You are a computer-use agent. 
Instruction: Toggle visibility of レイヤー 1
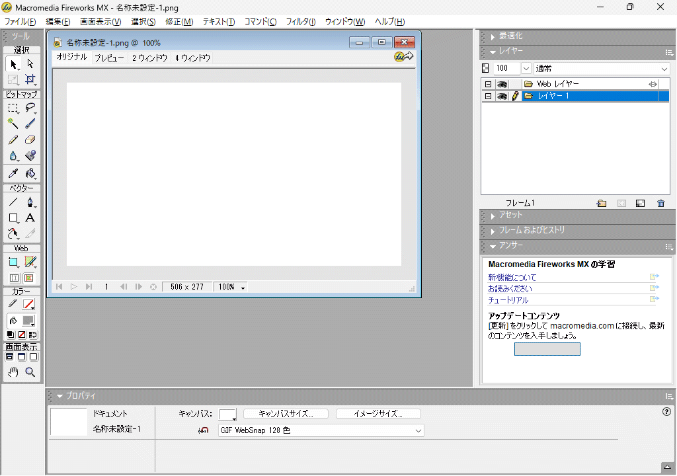click(502, 97)
